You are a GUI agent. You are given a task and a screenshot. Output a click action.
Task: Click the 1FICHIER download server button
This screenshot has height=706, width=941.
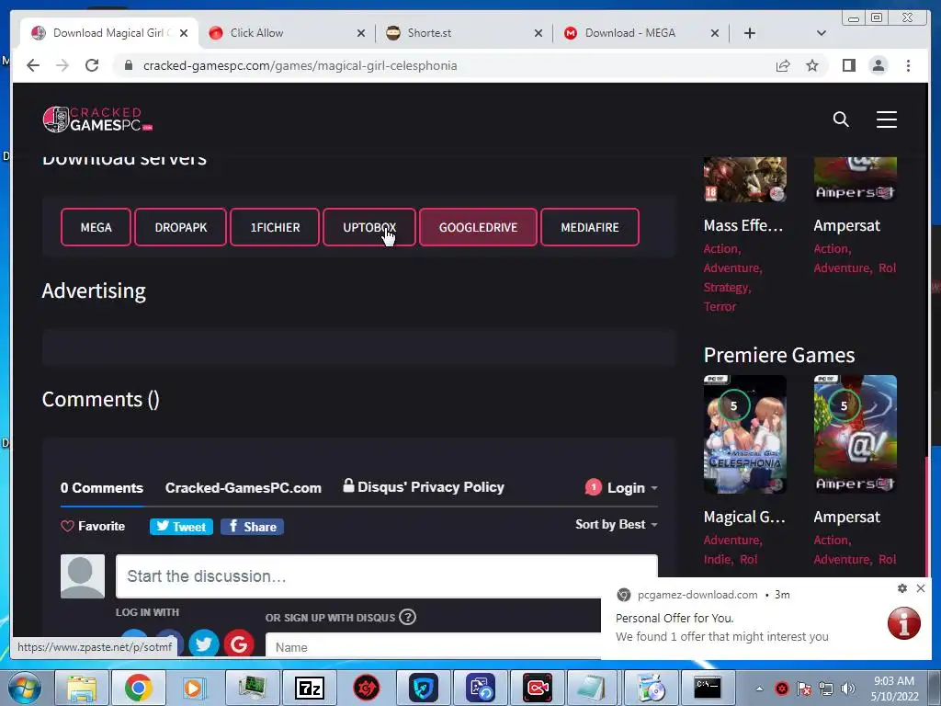click(x=275, y=228)
